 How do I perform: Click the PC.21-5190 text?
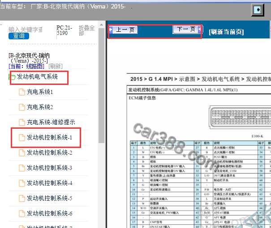point(65,30)
